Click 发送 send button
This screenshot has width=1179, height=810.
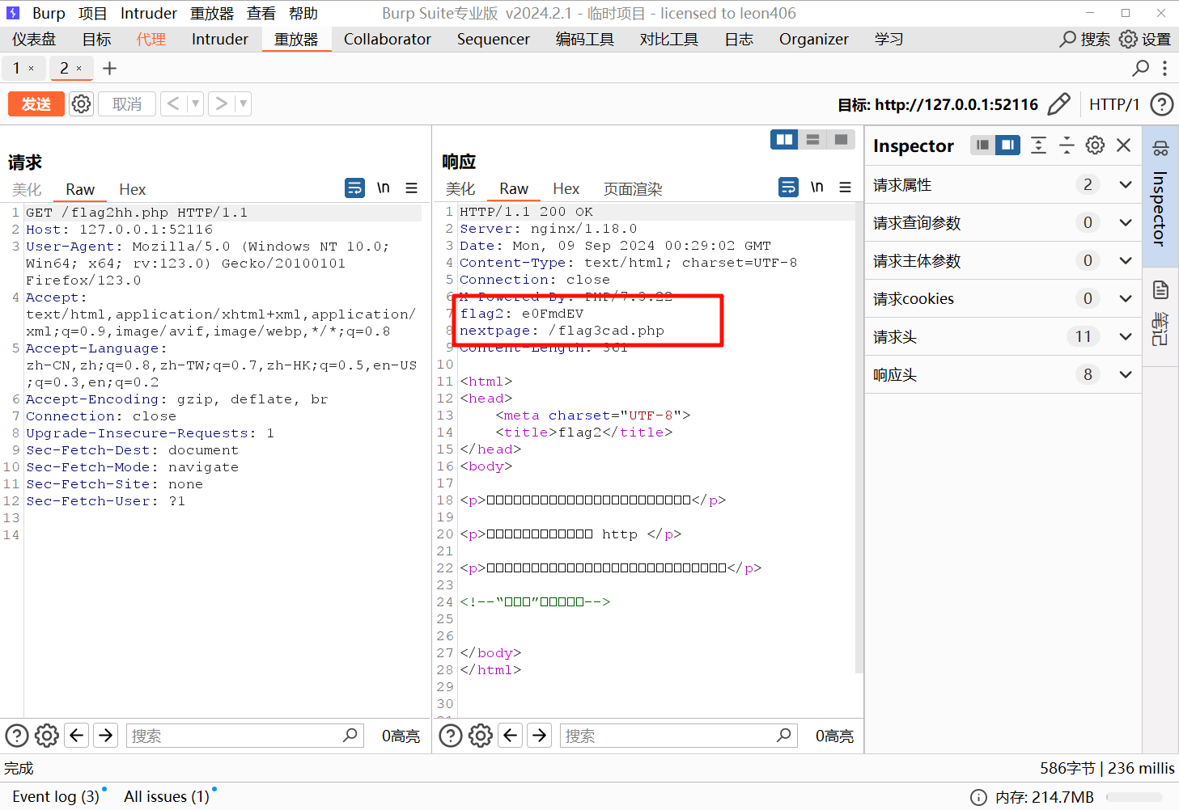pos(36,103)
